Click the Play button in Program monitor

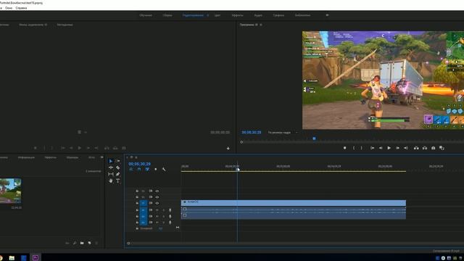coord(389,148)
